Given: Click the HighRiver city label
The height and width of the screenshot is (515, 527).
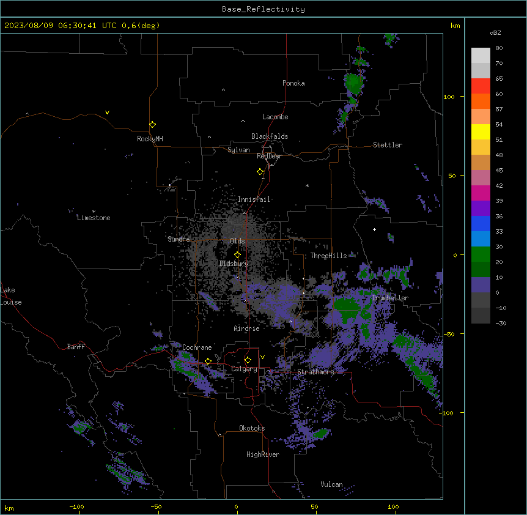Looking at the screenshot, I should pyautogui.click(x=263, y=454).
